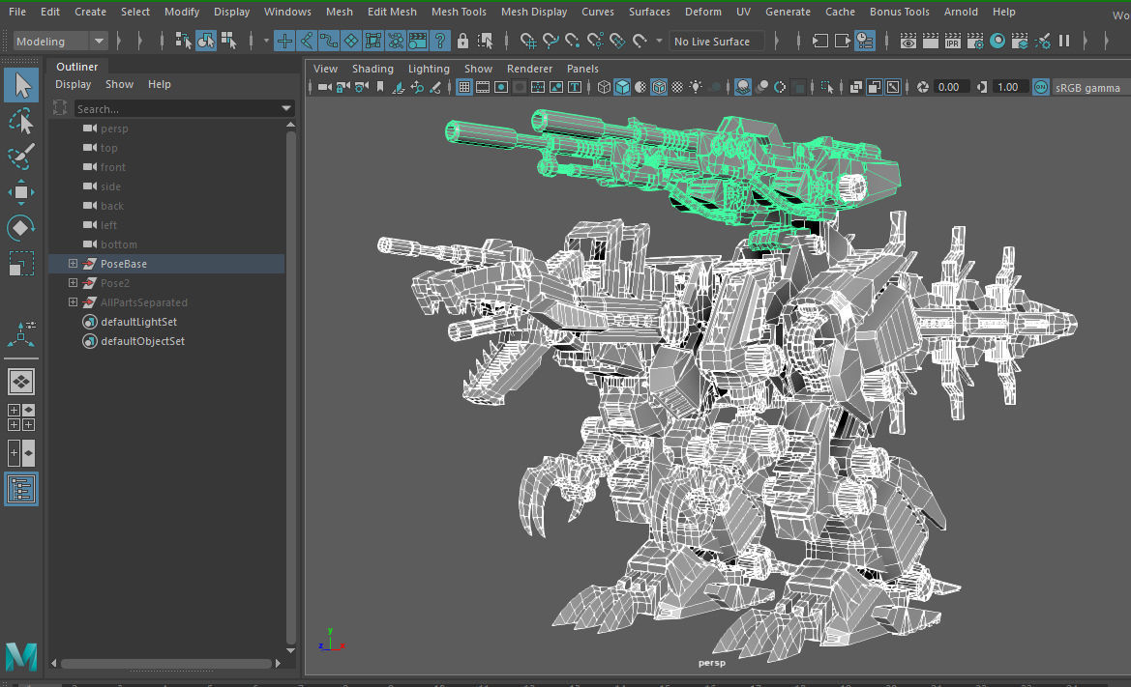
Task: Open the viewport Shading menu
Action: [x=372, y=69]
